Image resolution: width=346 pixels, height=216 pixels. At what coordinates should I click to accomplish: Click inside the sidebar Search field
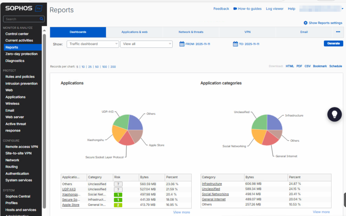pos(21,19)
